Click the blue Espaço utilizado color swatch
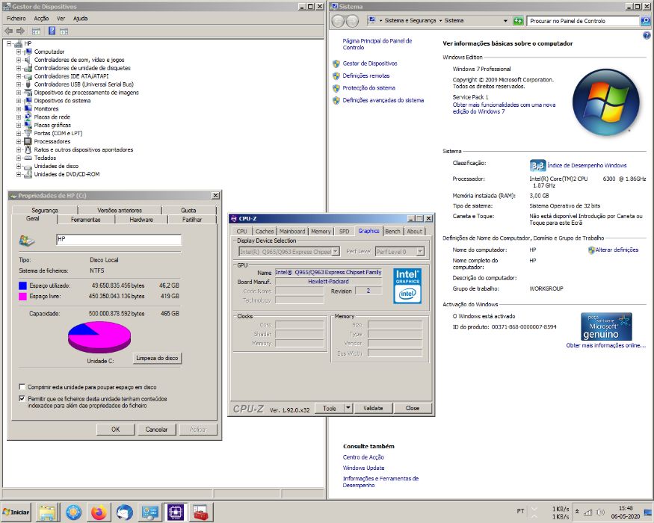This screenshot has height=523, width=654. point(22,285)
